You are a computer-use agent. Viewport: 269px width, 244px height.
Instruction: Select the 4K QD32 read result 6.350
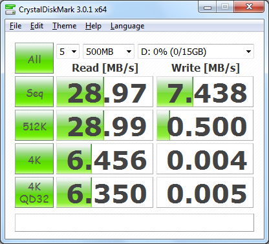tap(105, 192)
